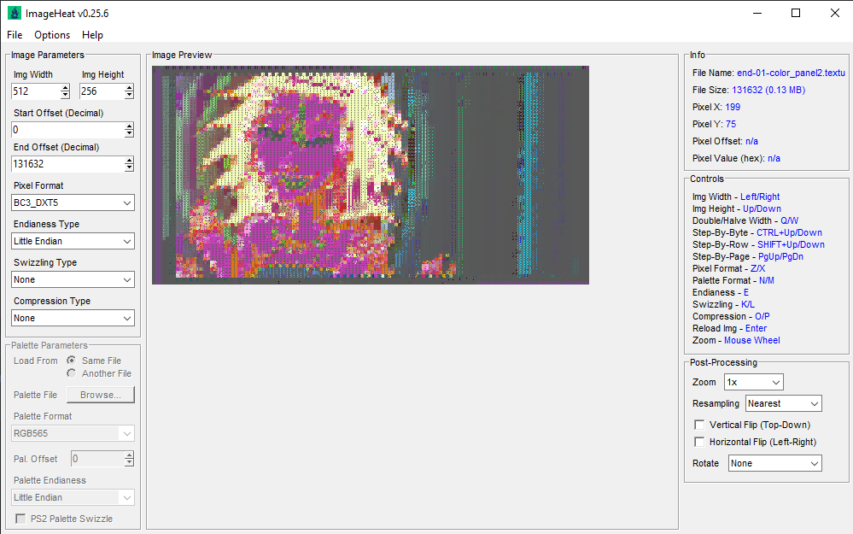Decrease End Offset with down arrow
The width and height of the screenshot is (853, 534).
[x=129, y=167]
